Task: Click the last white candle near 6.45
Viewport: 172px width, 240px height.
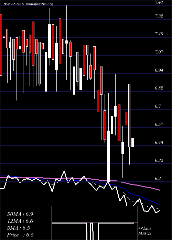Action: (x=133, y=143)
